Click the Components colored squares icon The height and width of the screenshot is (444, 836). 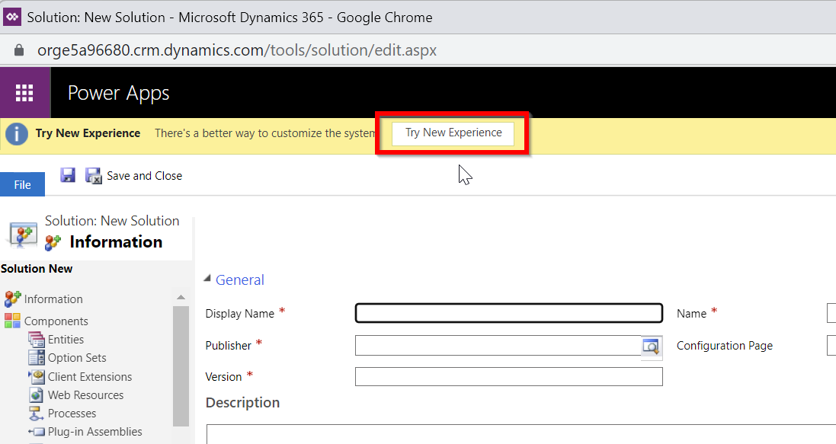coord(12,321)
